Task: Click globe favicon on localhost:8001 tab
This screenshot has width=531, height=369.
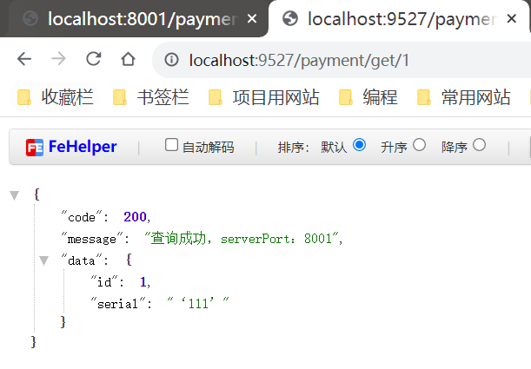Action: [30, 18]
